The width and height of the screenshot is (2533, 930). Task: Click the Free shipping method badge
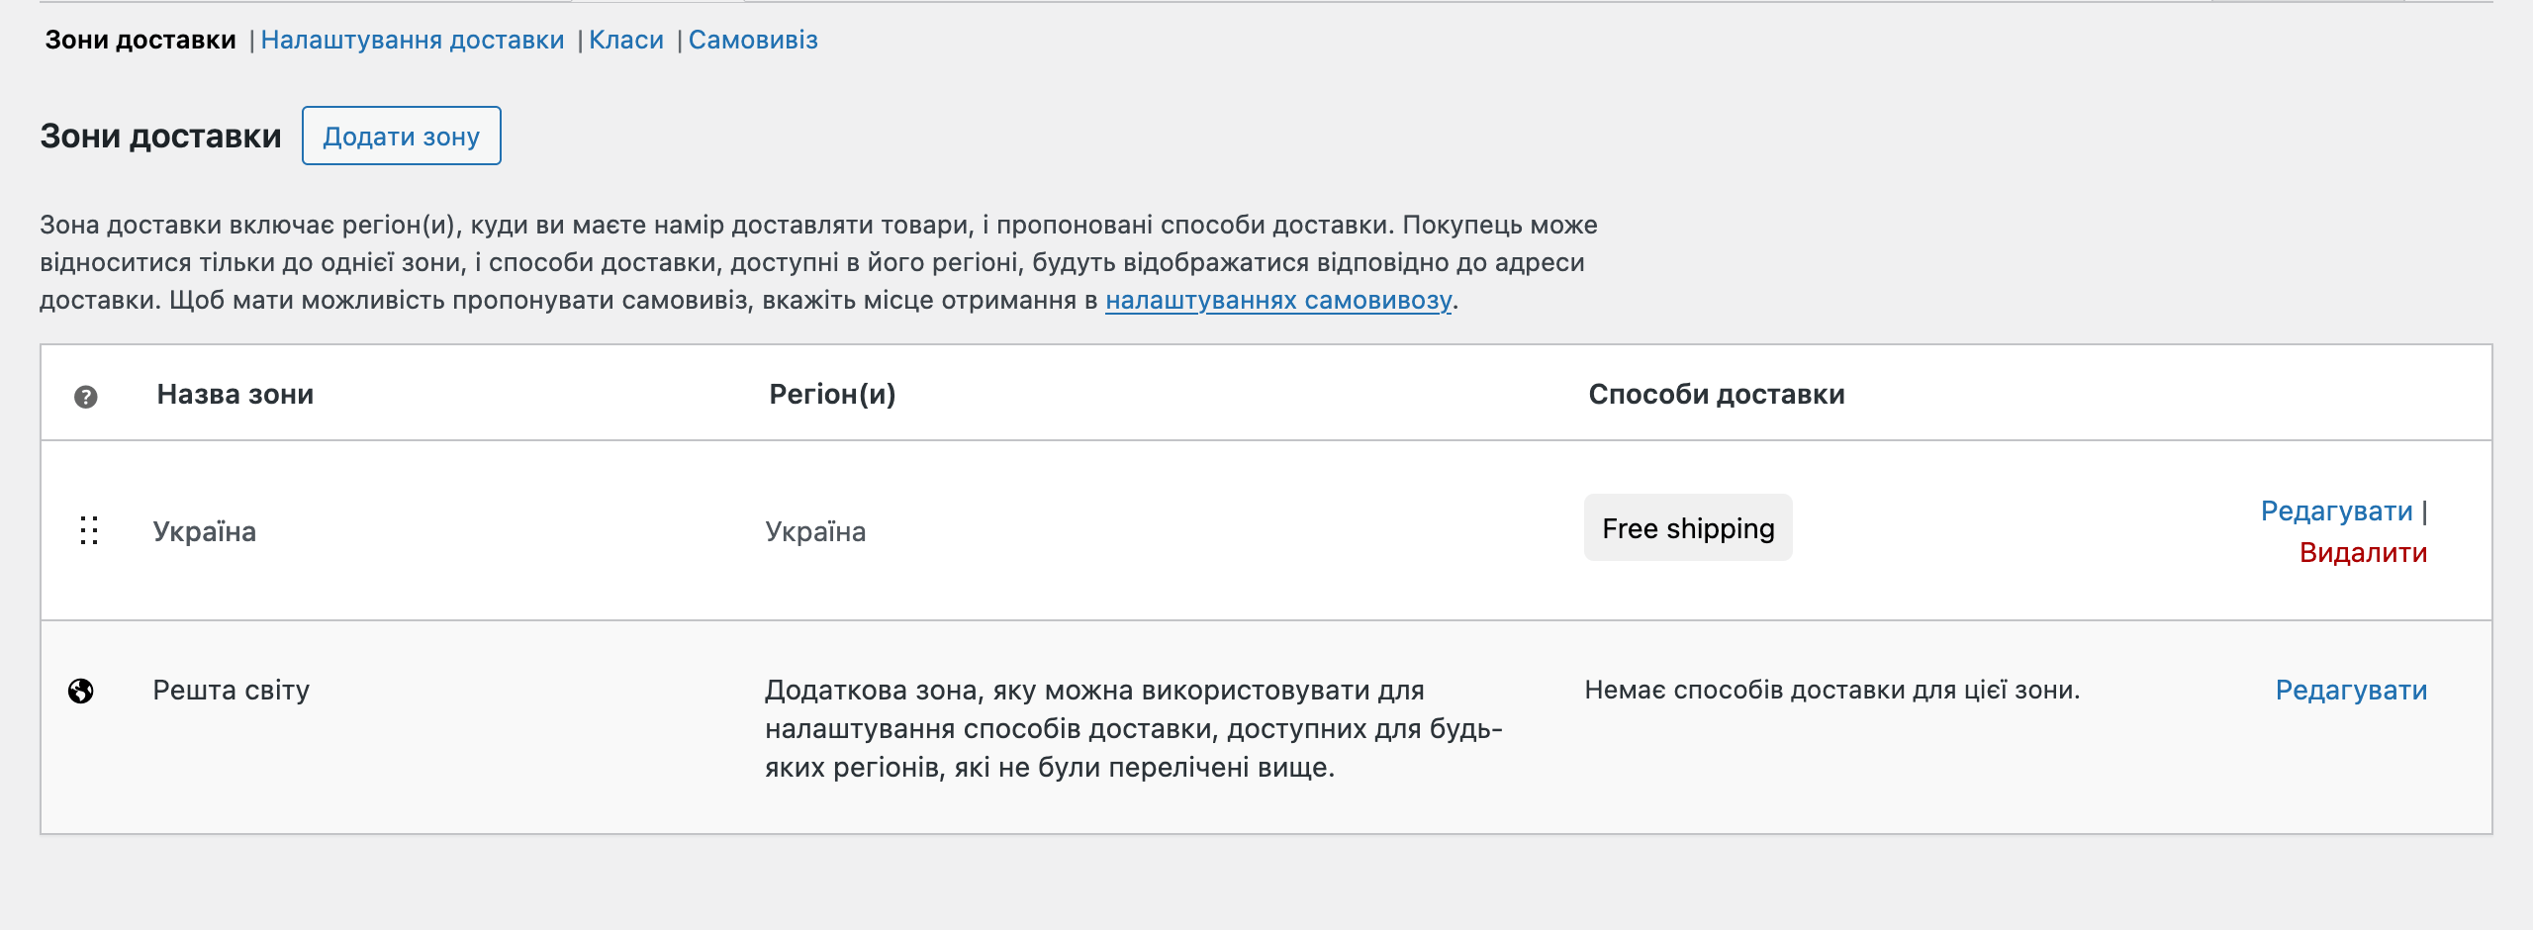(1688, 528)
